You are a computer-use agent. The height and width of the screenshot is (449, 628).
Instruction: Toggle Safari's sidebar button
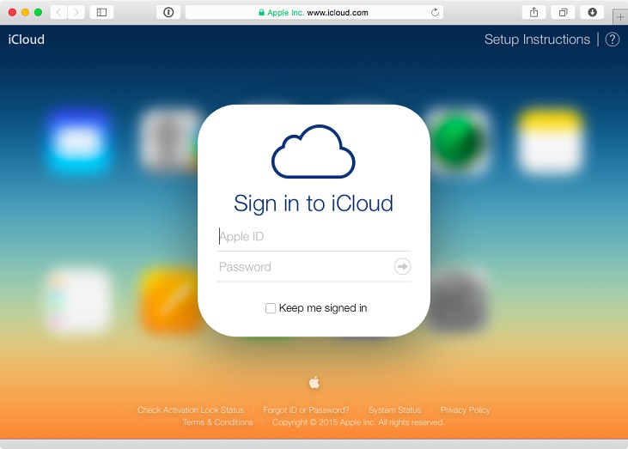point(101,12)
